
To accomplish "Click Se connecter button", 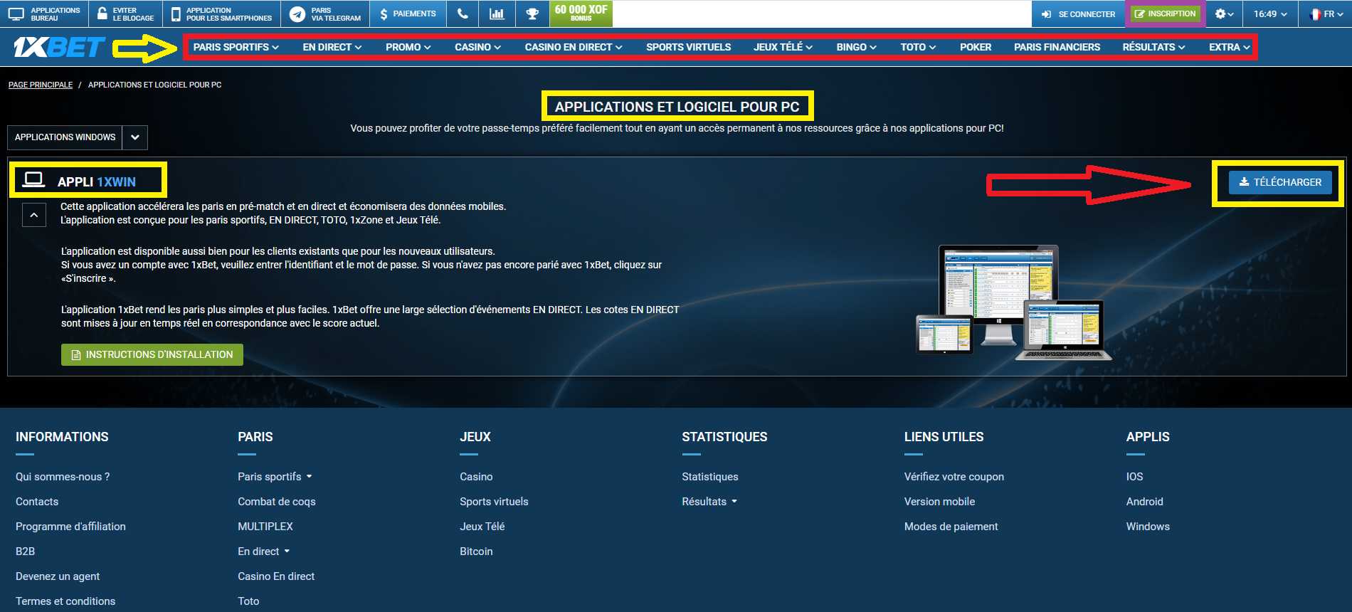I will click(x=1078, y=14).
